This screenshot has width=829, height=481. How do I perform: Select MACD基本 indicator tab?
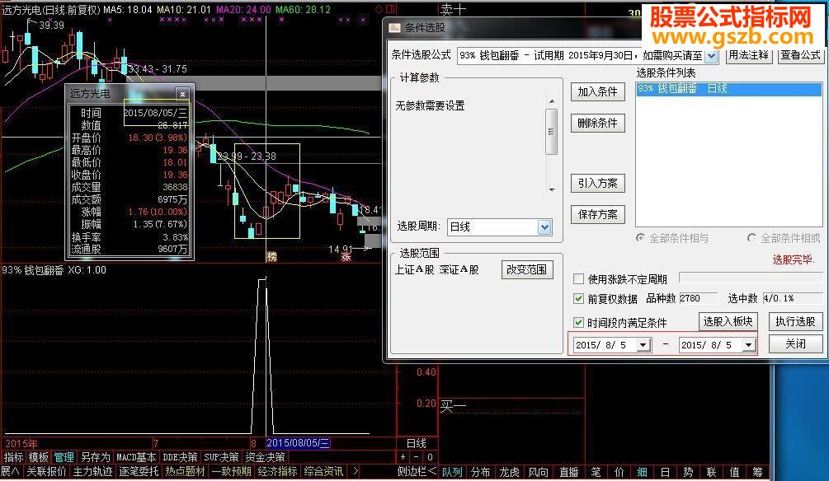click(136, 457)
